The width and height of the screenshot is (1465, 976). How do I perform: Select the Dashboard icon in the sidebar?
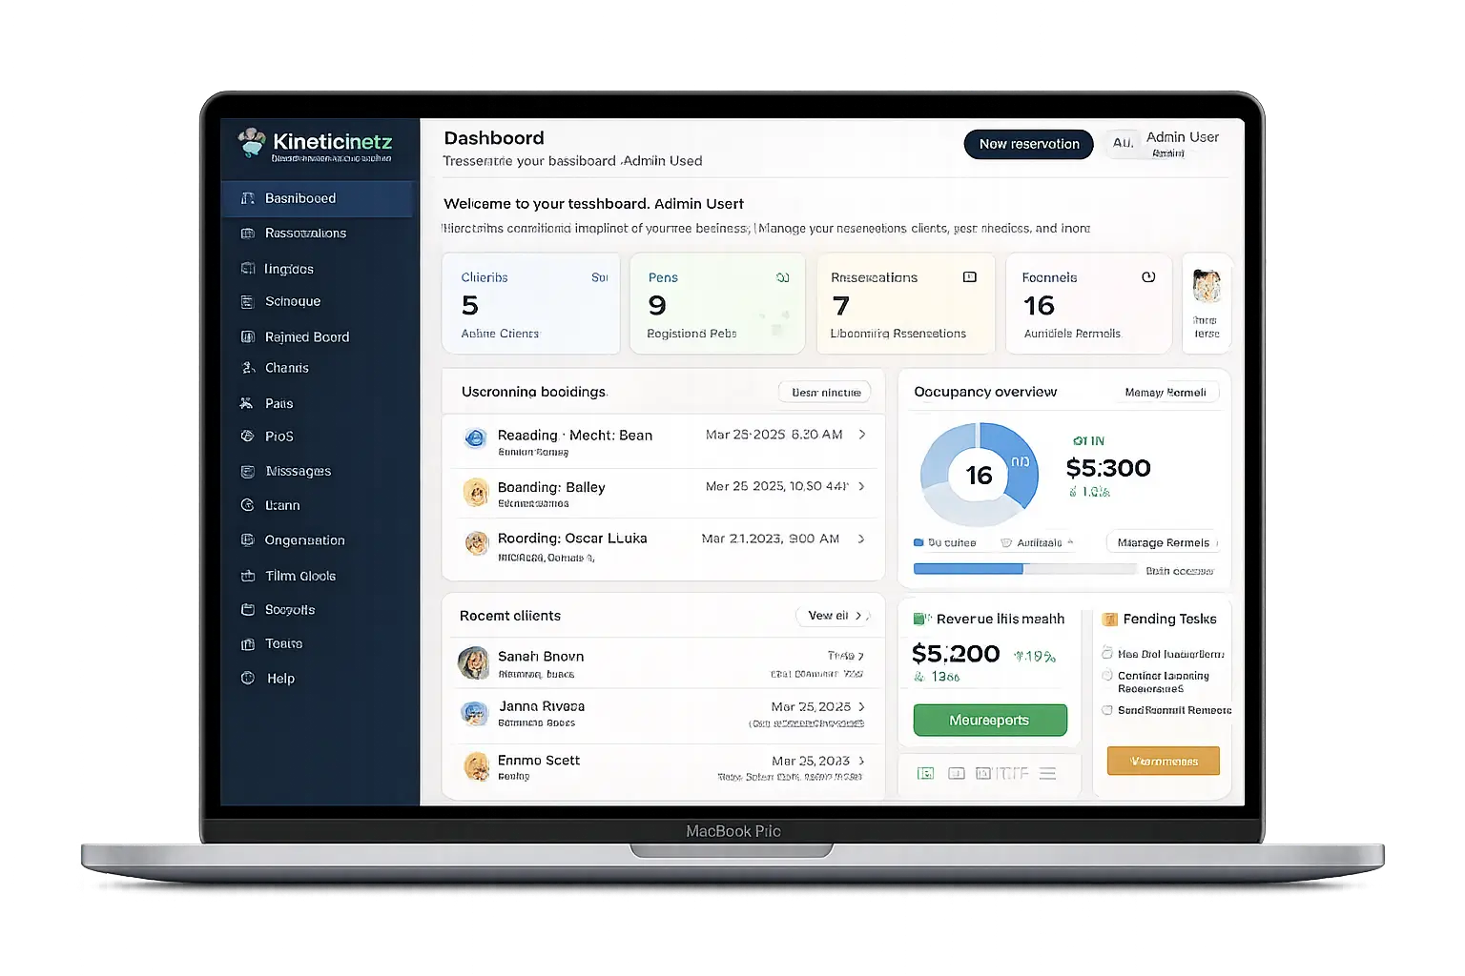[247, 197]
